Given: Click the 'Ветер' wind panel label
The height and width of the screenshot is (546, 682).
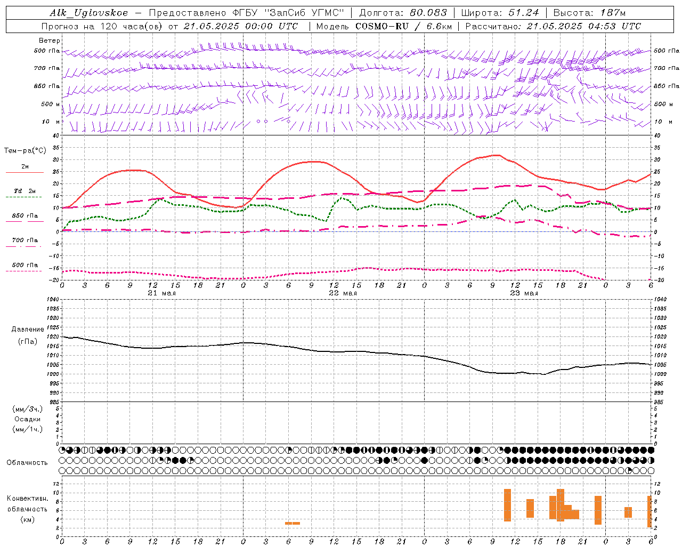Looking at the screenshot, I should [50, 41].
